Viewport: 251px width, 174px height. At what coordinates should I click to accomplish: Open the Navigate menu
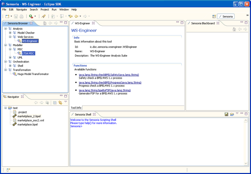click(22, 10)
